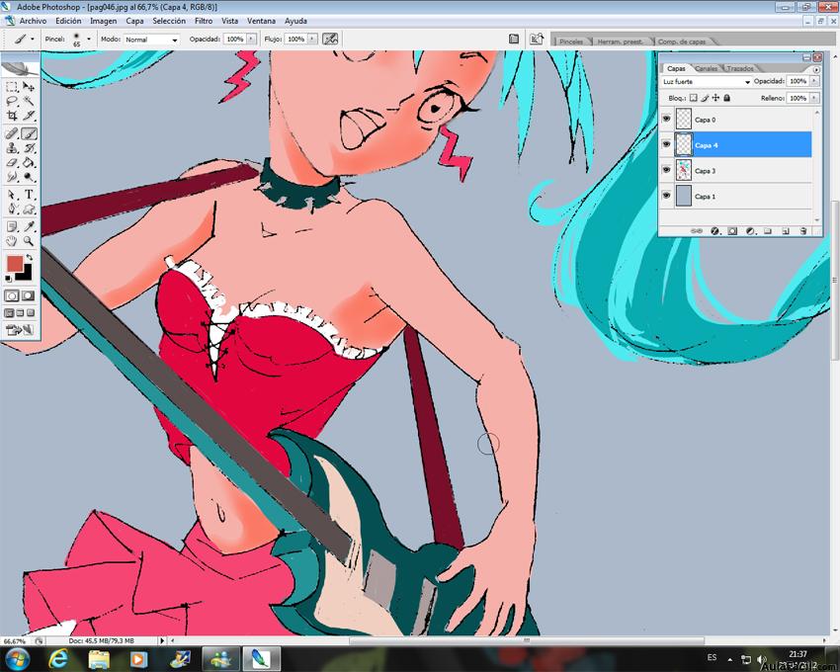
Task: Select the Notes tool
Action: (x=12, y=226)
